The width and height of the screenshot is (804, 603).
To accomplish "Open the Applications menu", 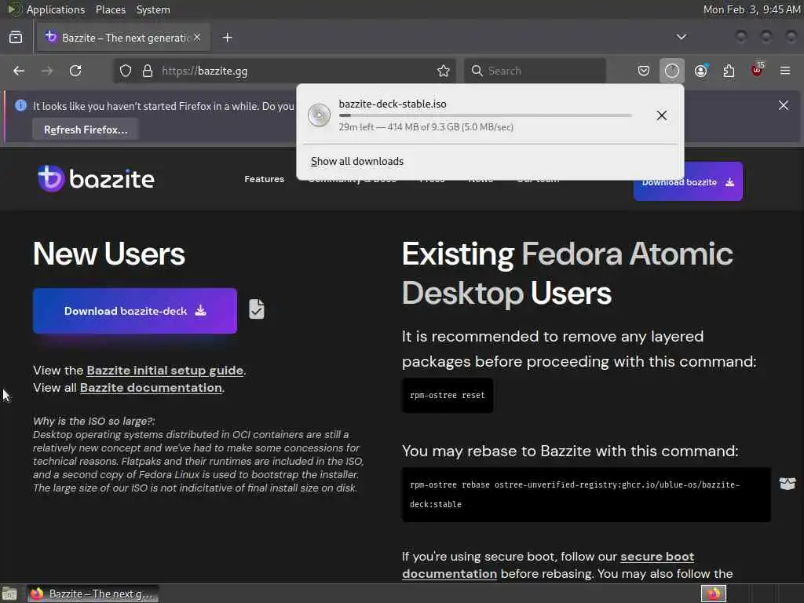I will [x=56, y=9].
